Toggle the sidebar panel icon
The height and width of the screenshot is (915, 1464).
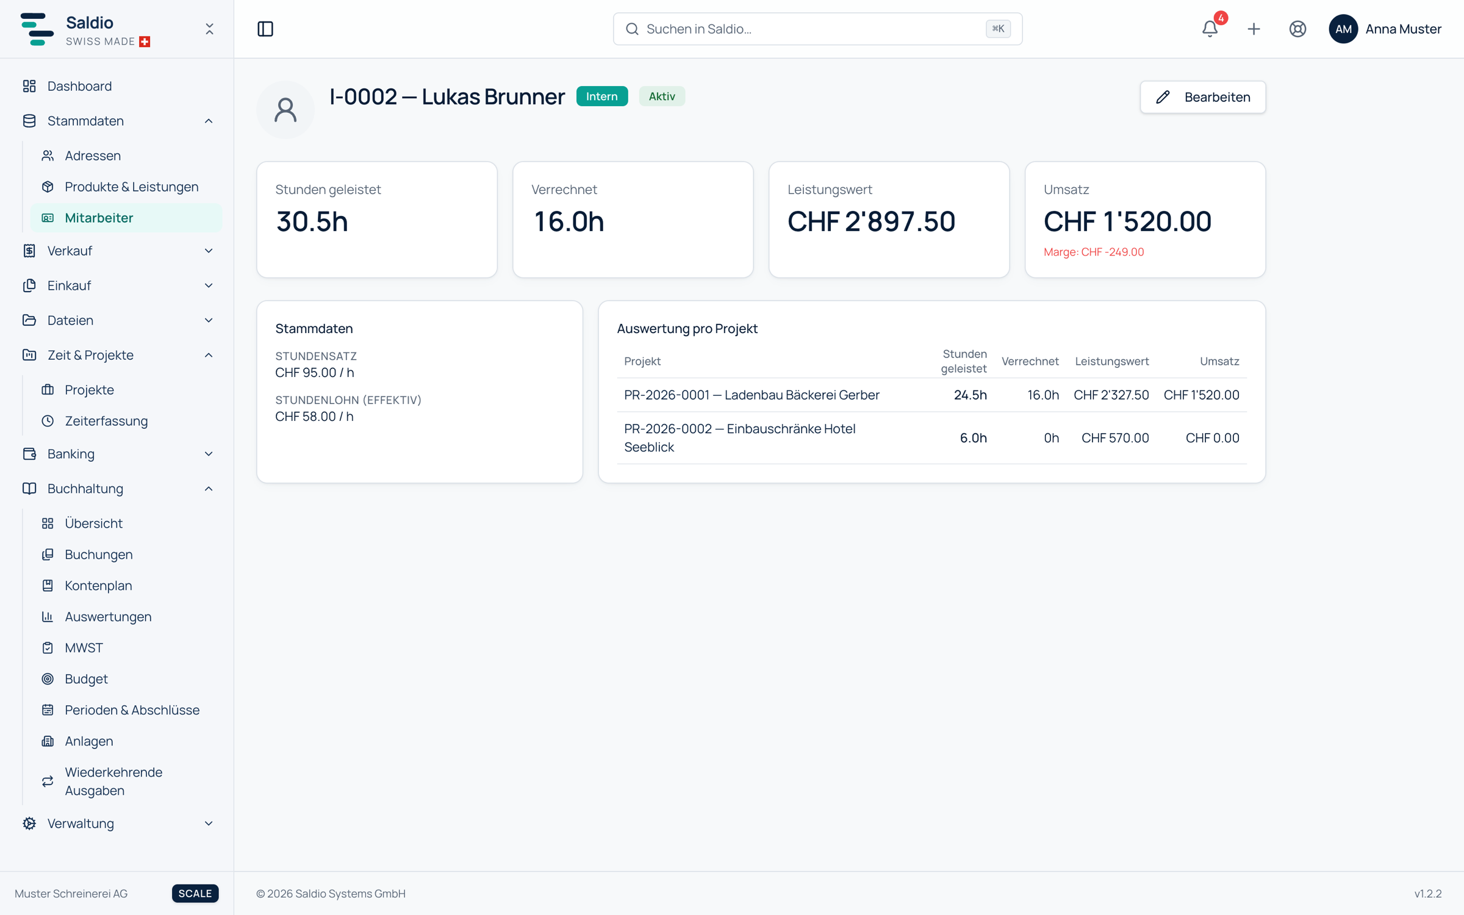pos(265,29)
